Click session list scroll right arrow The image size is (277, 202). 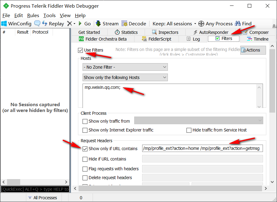[x=66, y=182]
